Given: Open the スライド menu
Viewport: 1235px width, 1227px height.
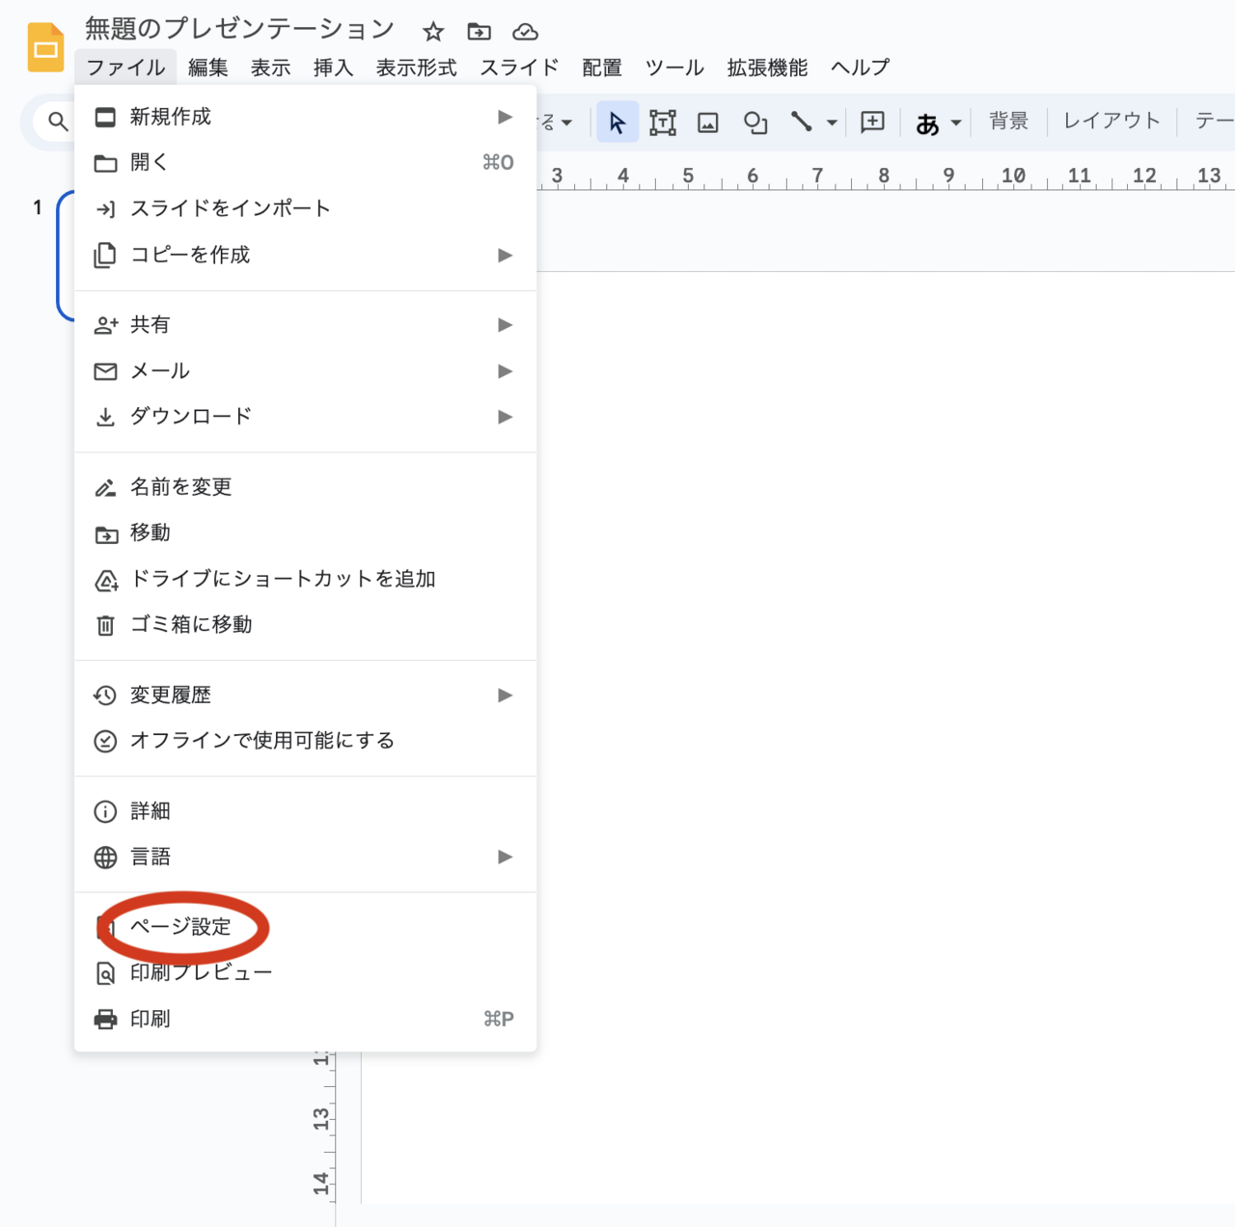Looking at the screenshot, I should 519,68.
